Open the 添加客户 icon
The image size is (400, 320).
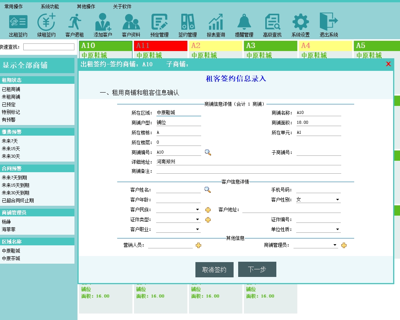pos(103,22)
